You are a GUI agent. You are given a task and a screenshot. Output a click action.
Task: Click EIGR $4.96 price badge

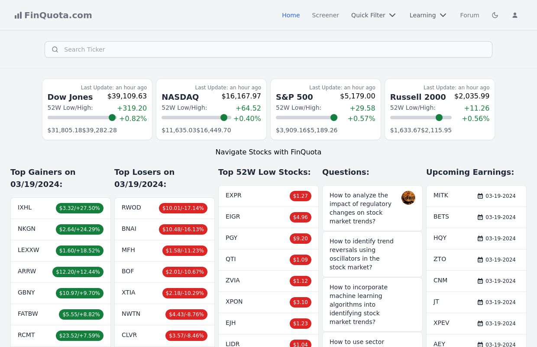[301, 217]
